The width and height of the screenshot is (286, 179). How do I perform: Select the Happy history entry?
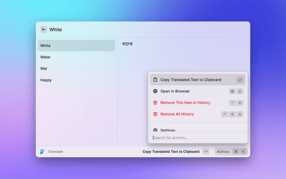click(46, 80)
